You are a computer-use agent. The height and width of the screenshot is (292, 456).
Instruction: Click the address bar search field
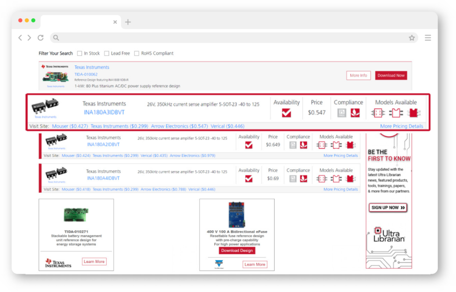pyautogui.click(x=234, y=38)
